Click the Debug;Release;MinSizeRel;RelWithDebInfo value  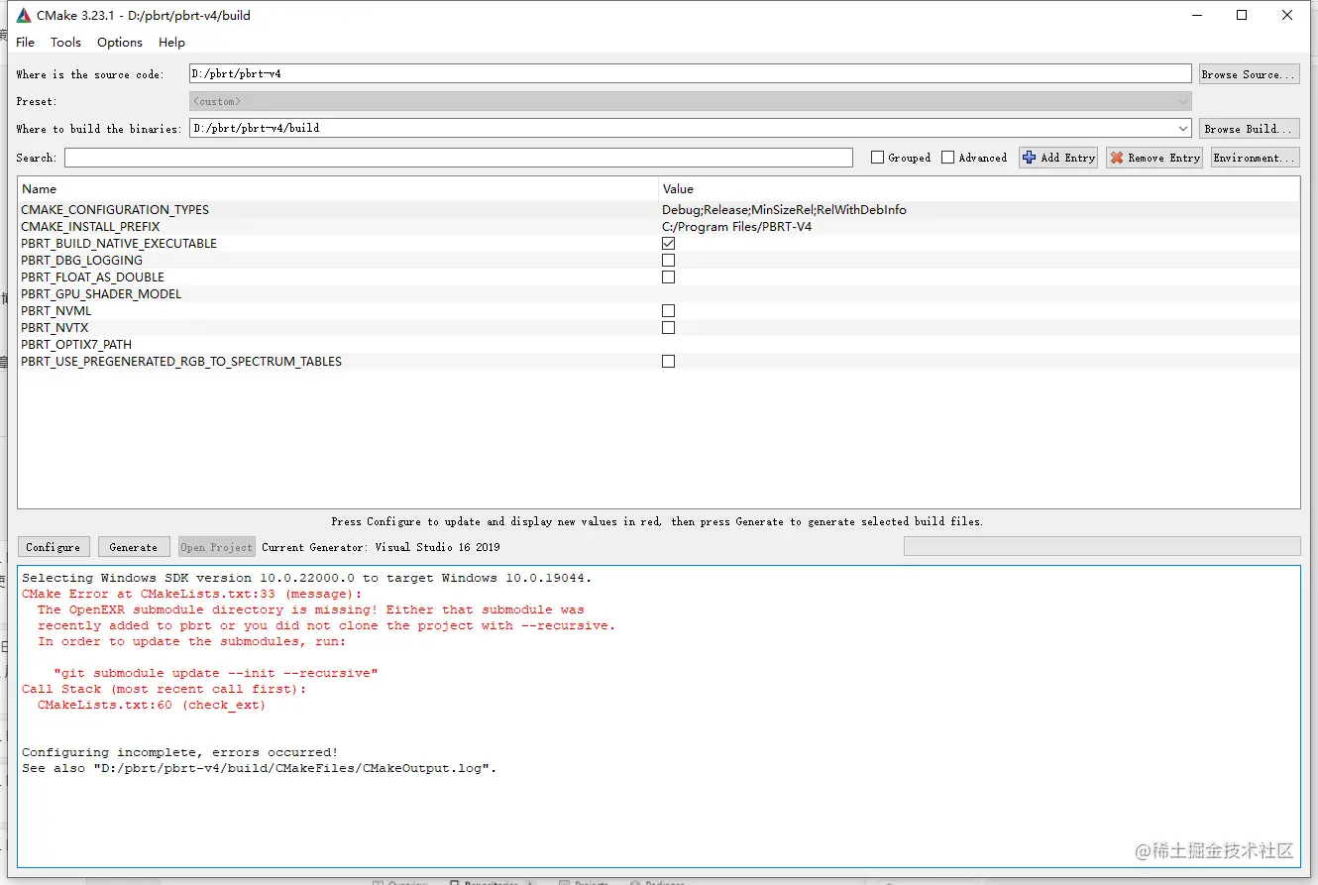785,210
